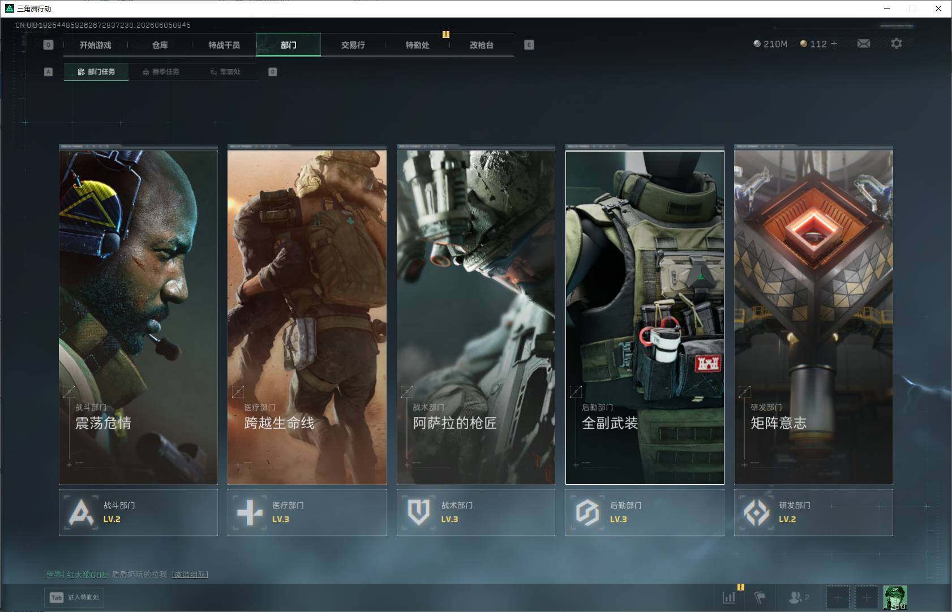Click the second empty teammate slot
This screenshot has height=612, width=952.
pyautogui.click(x=867, y=597)
